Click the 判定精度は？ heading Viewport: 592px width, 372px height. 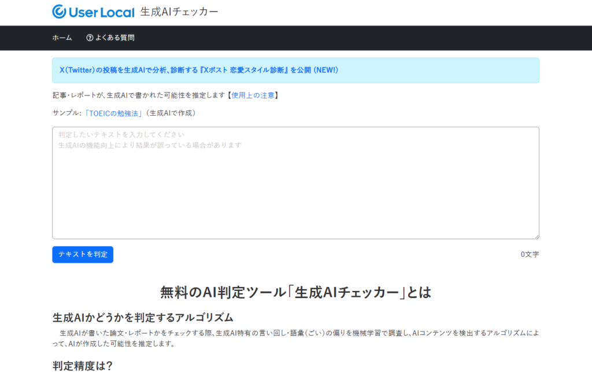coord(82,365)
